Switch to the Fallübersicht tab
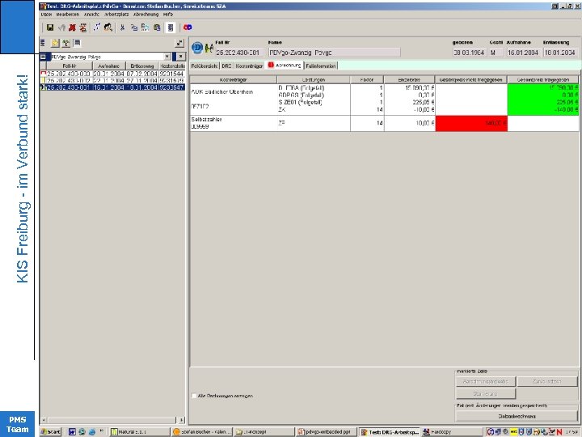The image size is (582, 437). pyautogui.click(x=205, y=66)
